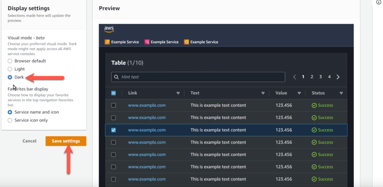Viewport: 383px width, 187px height.
Task: Select the Light visual mode
Action: (x=10, y=69)
